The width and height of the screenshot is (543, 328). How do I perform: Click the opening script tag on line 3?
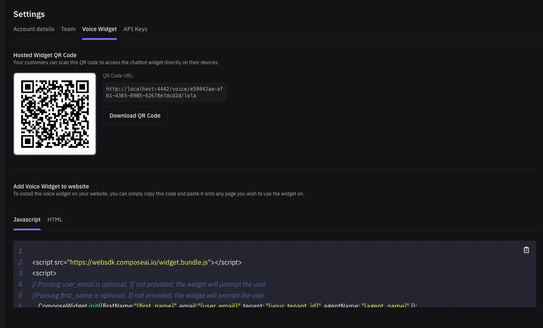[x=44, y=273]
